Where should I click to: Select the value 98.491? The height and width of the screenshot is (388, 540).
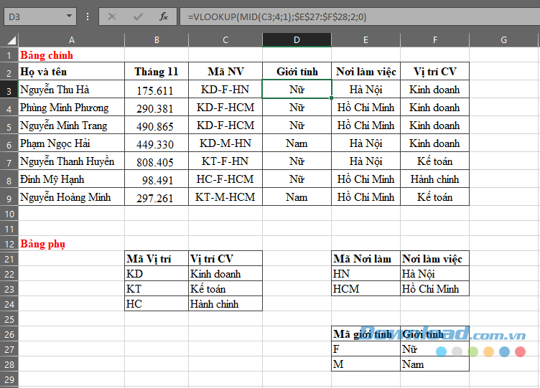157,179
